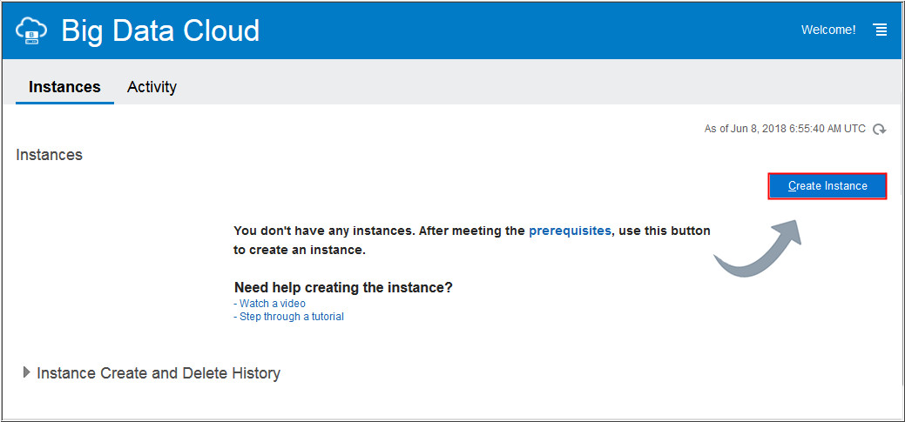The height and width of the screenshot is (422, 905).
Task: Open the hamburger menu in the header
Action: click(881, 30)
